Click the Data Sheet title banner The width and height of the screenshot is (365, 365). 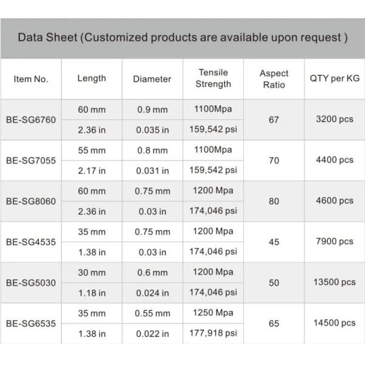point(182,38)
